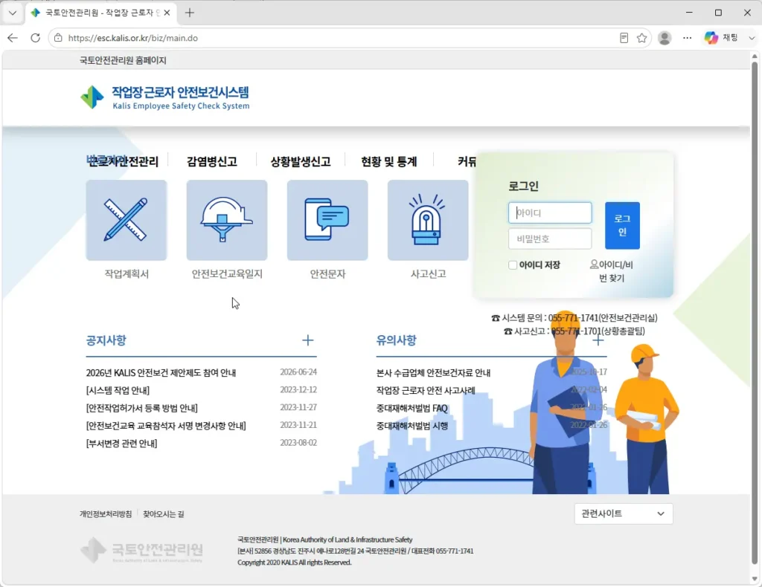The height and width of the screenshot is (587, 762).
Task: Open notice [안전작업허가서 등록 방법 안내]
Action: tap(142, 408)
